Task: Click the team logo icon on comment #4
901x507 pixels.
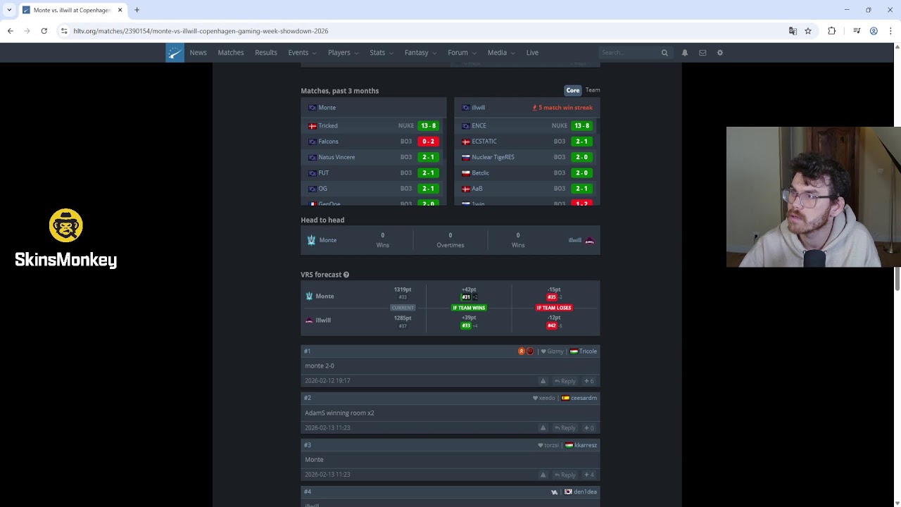Action: click(x=555, y=492)
